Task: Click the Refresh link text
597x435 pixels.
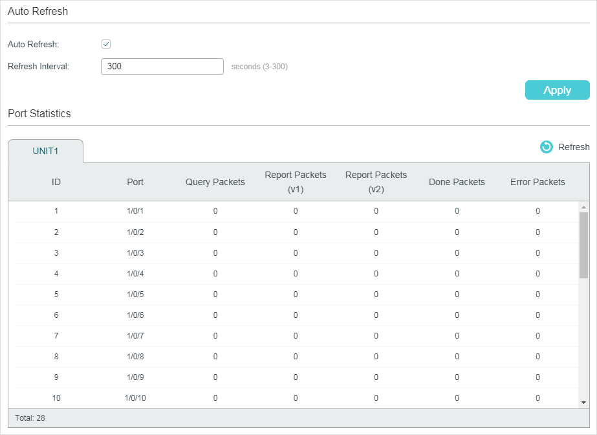Action: click(574, 147)
